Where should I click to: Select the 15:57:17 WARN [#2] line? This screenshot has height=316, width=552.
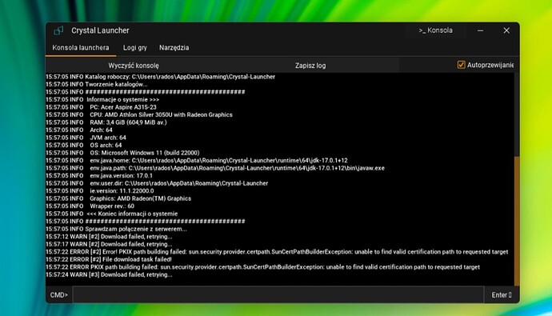tap(109, 244)
